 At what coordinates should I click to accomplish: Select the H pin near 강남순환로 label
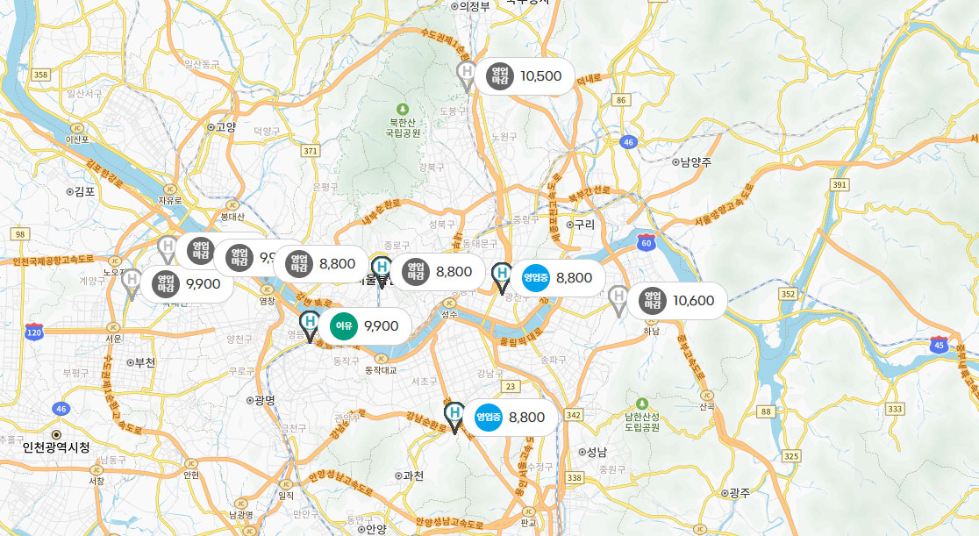click(454, 418)
